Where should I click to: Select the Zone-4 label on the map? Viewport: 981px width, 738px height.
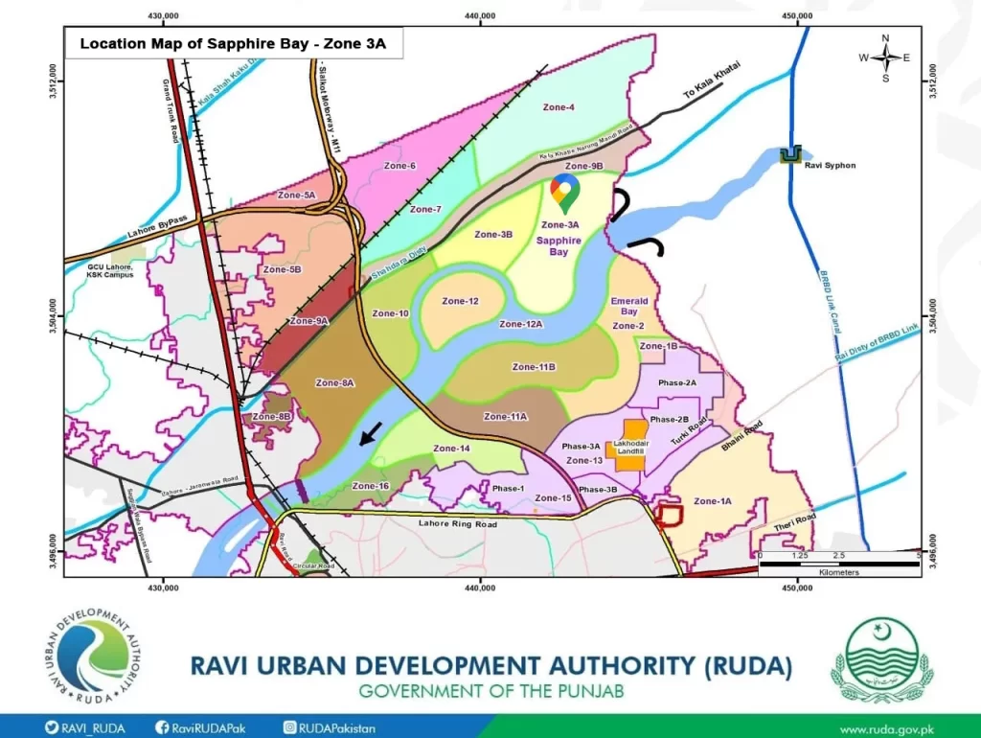558,107
